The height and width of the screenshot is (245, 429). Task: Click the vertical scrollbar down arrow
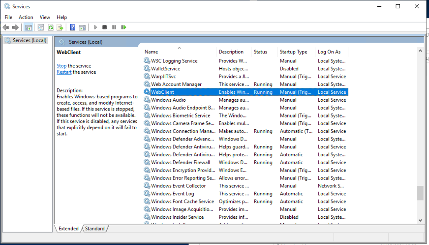(x=420, y=220)
